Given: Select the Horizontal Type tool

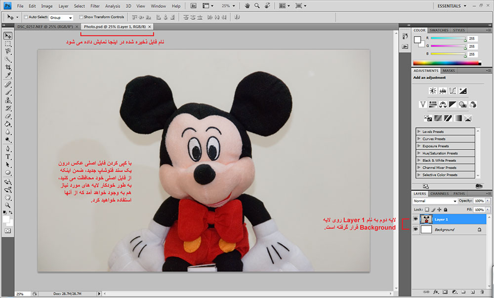Looking at the screenshot, I should pyautogui.click(x=8, y=157).
